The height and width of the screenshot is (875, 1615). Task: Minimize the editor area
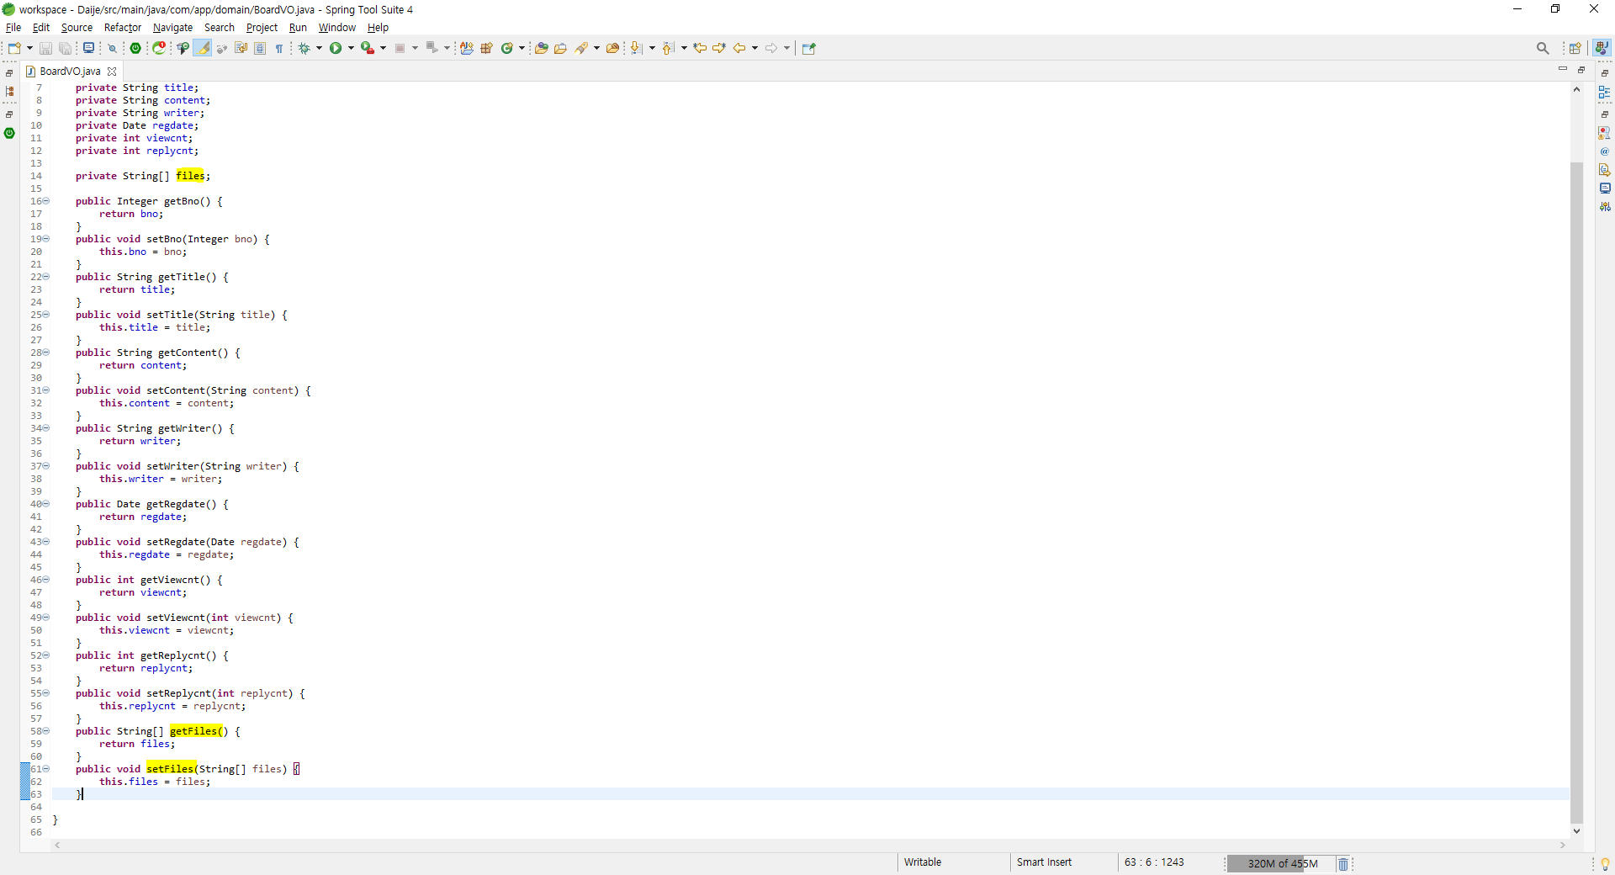[1563, 69]
